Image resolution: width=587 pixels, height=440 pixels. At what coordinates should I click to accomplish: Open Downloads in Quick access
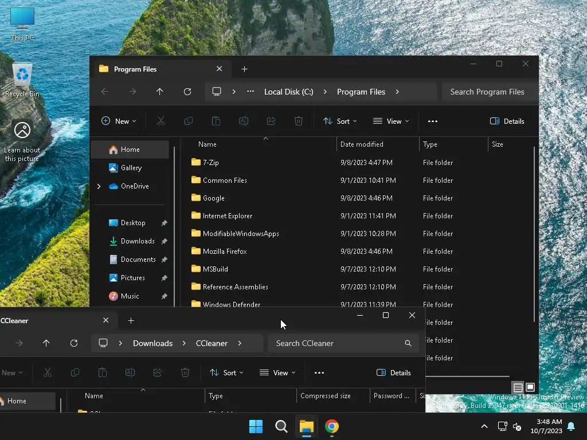click(x=133, y=241)
